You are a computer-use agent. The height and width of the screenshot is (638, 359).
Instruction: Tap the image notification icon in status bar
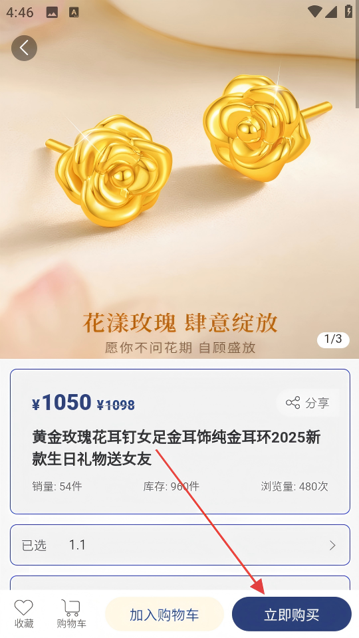coord(52,13)
